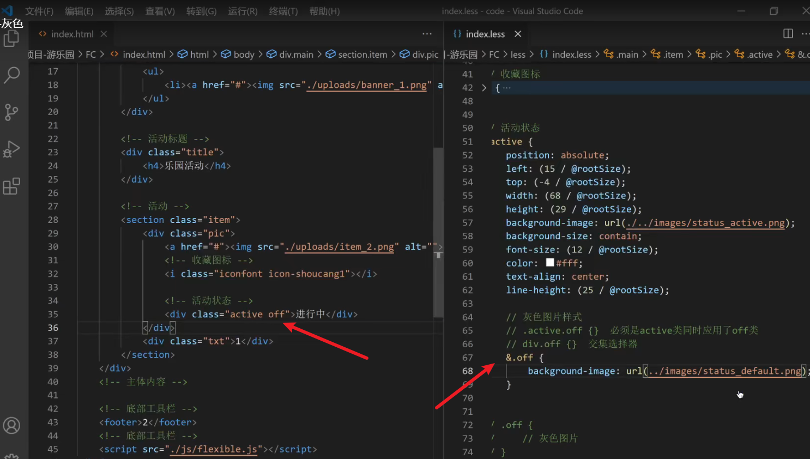The width and height of the screenshot is (810, 459).
Task: Open more actions for index.html editor group
Action: 427,34
